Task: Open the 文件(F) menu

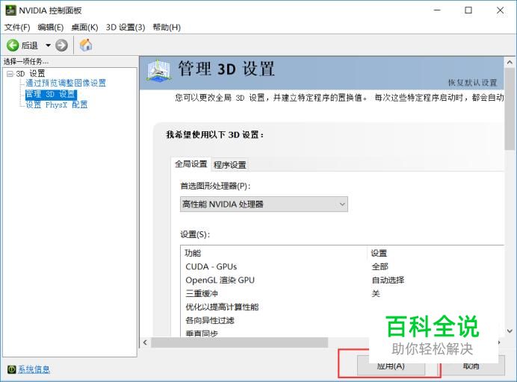Action: [17, 28]
